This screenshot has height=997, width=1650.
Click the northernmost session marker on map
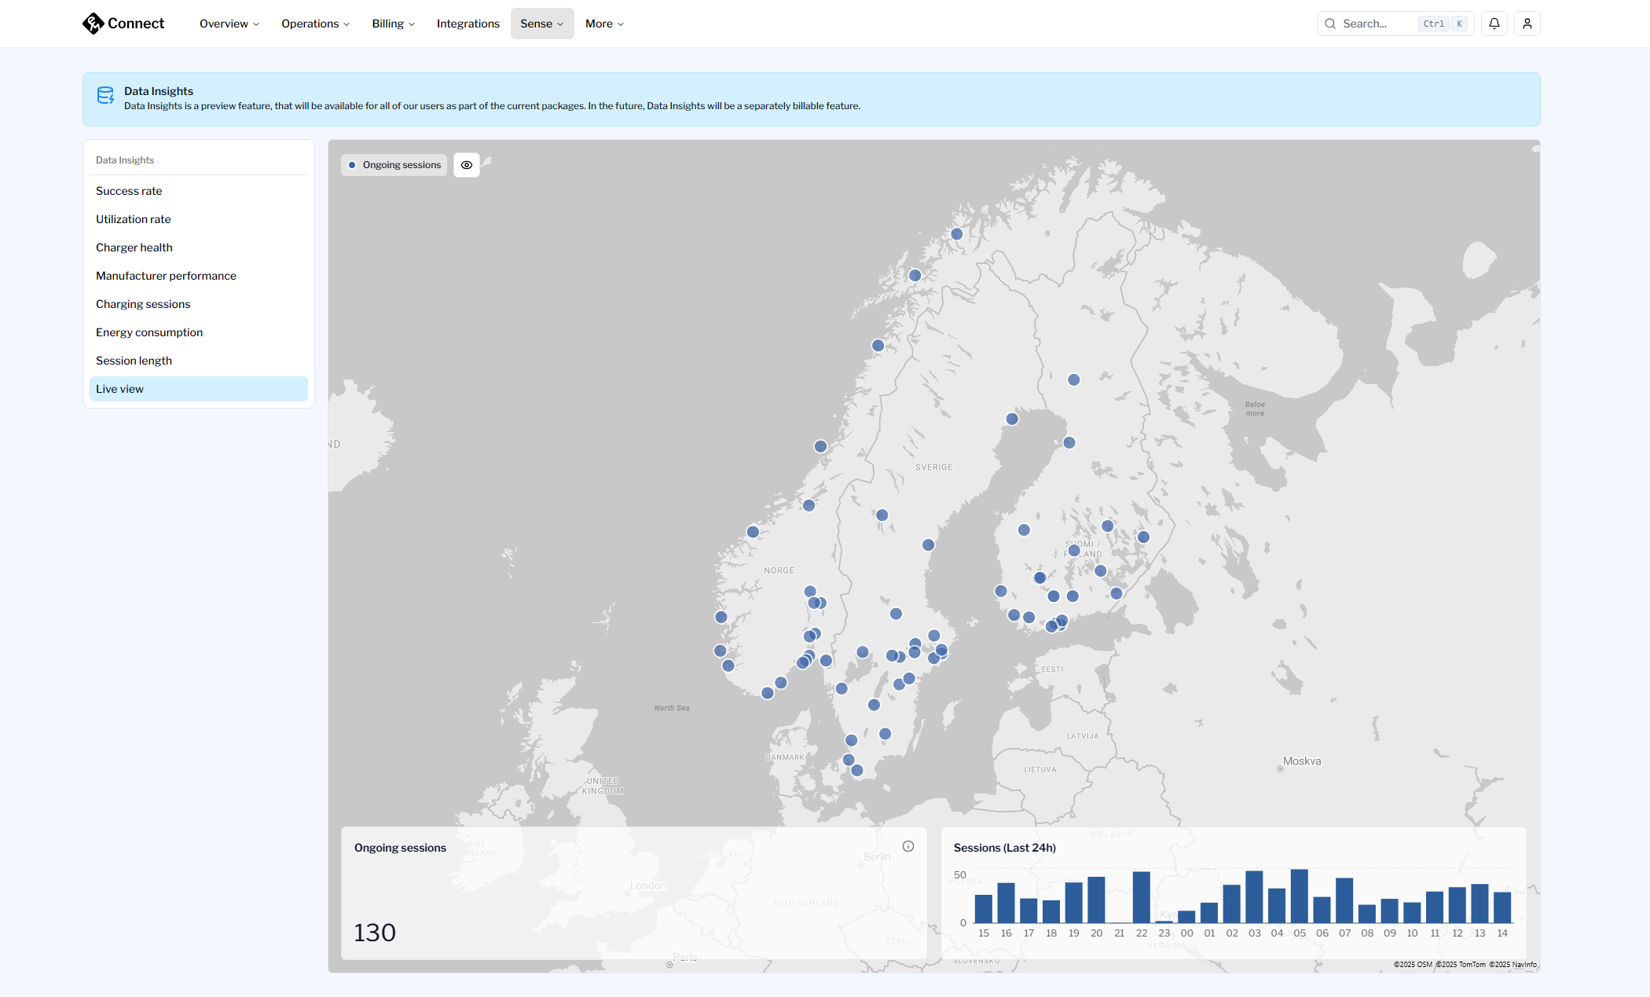click(956, 234)
